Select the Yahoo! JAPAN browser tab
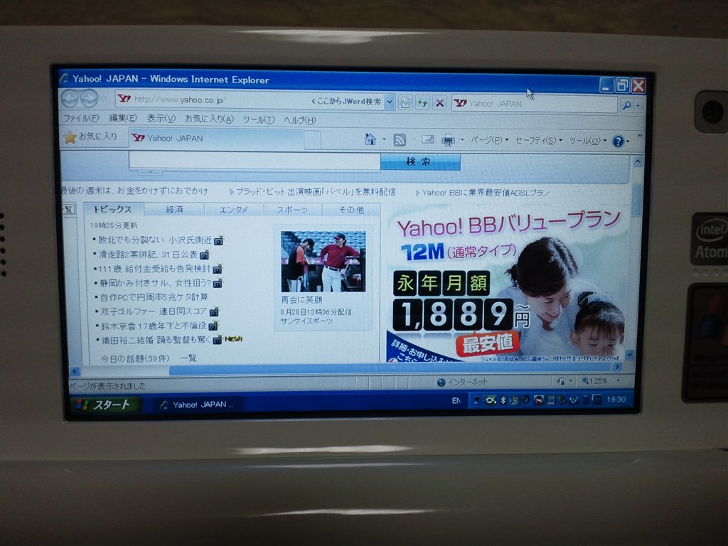 pos(216,138)
